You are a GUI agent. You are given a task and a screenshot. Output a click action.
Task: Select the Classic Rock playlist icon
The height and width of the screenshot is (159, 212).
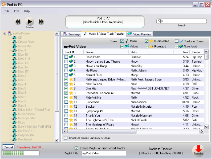(15, 42)
